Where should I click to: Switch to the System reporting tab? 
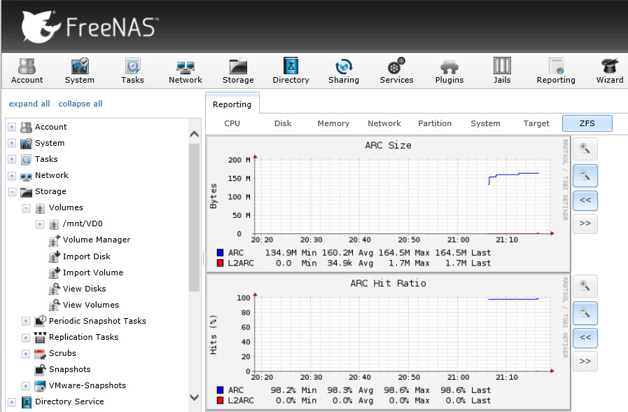pyautogui.click(x=485, y=123)
